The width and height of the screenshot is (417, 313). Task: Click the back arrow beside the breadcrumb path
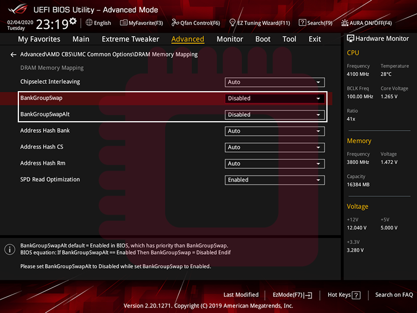[x=13, y=54]
